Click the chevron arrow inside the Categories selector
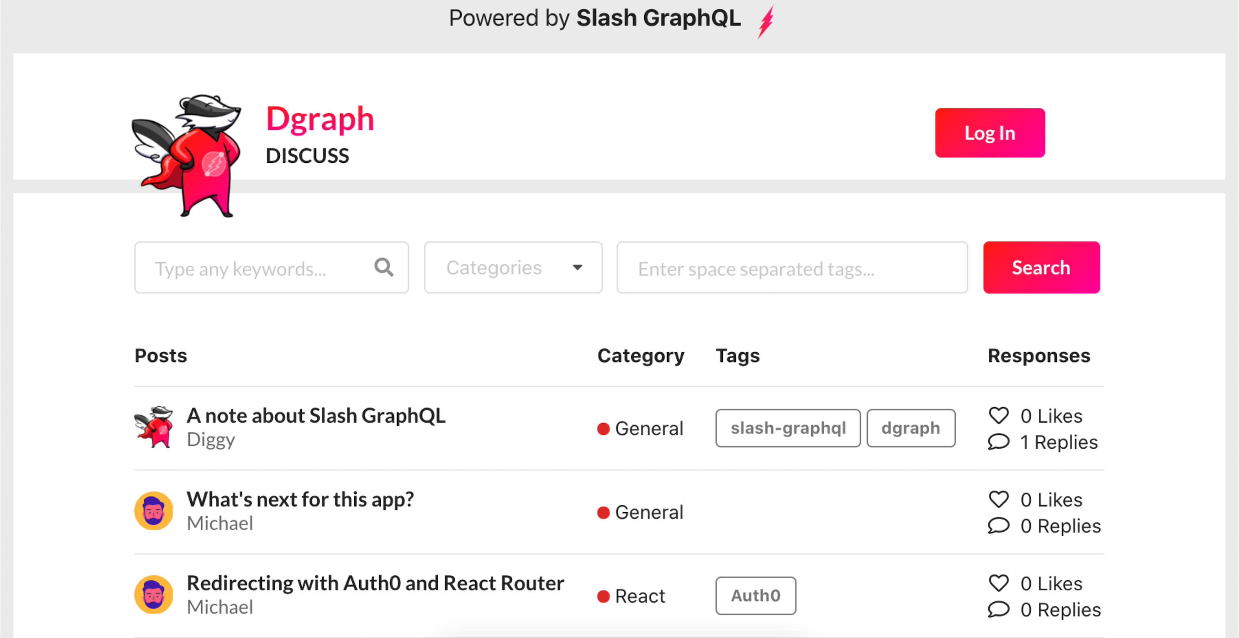 (x=578, y=268)
